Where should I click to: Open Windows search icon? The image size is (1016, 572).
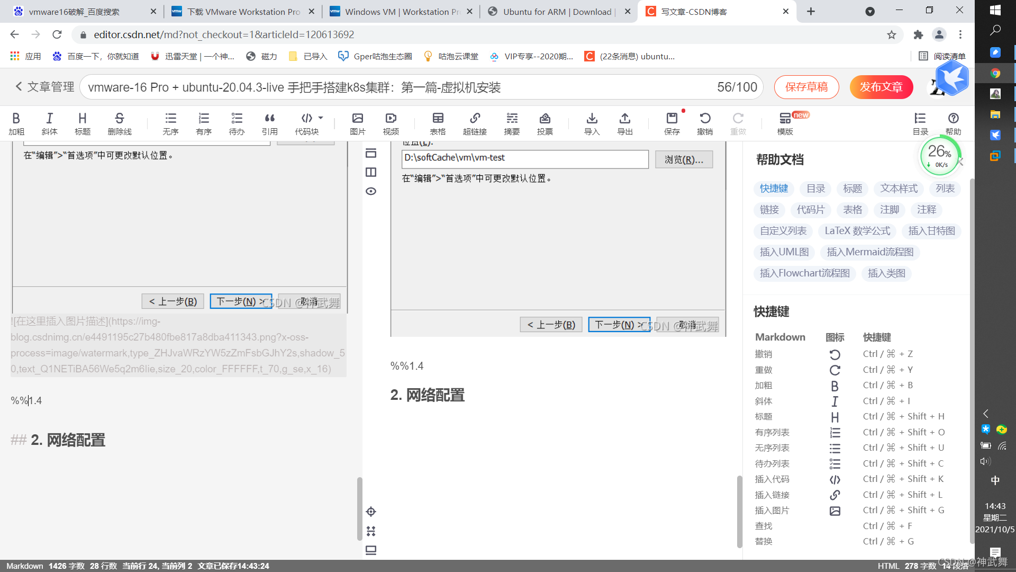click(995, 30)
